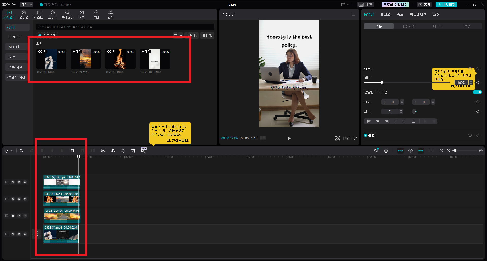Open the 메뉴 dropdown
The image size is (487, 261).
[27, 5]
